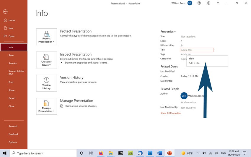This screenshot has height=157, width=251.
Task: Expand the Properties dropdown header
Action: point(168,32)
